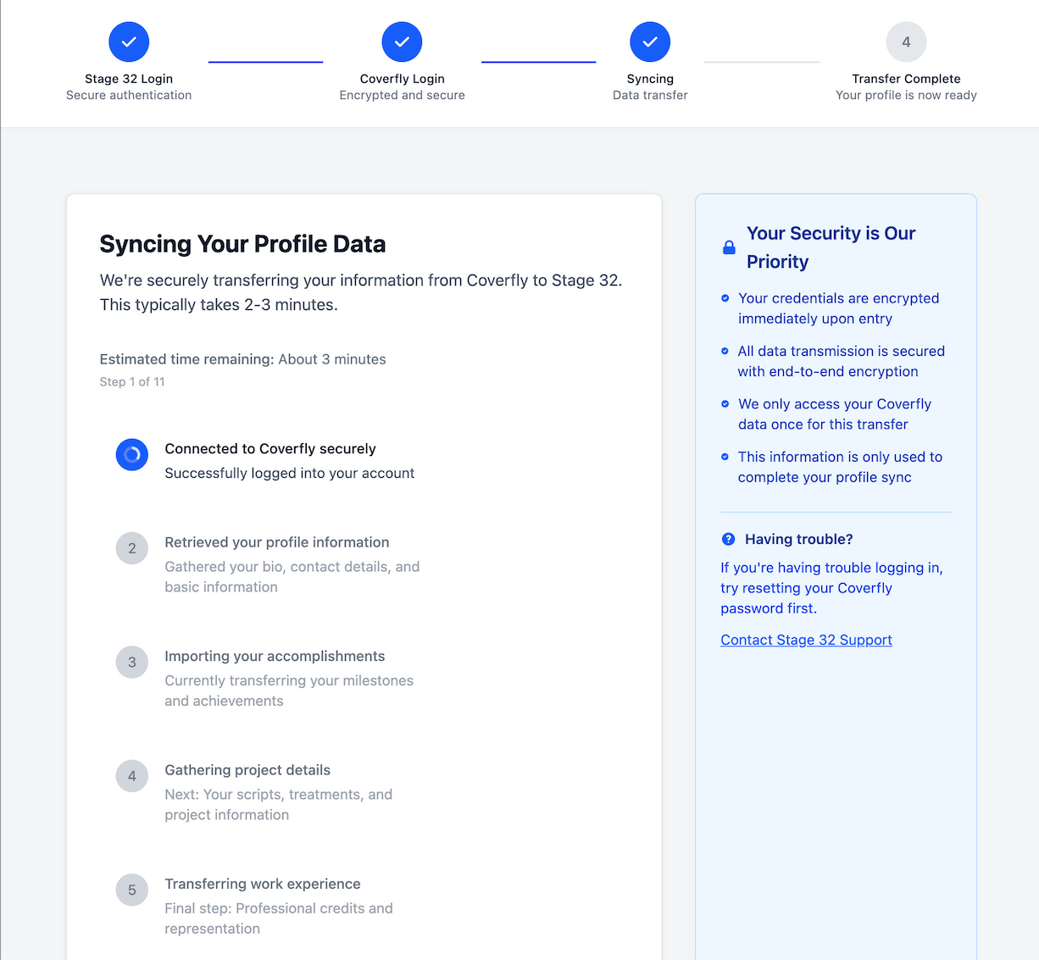Click progress line between Stage 32 and Coverfly
1039x960 pixels.
point(265,62)
